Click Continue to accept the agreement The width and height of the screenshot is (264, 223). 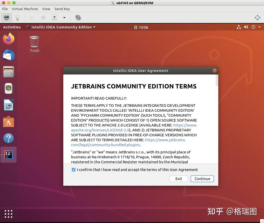pyautogui.click(x=202, y=179)
